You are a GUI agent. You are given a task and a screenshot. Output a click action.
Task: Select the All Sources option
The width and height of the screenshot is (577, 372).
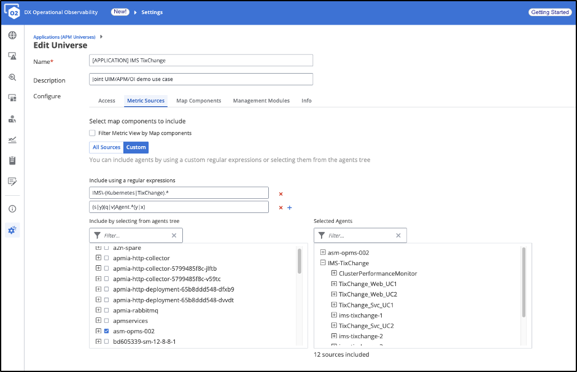[x=106, y=147]
